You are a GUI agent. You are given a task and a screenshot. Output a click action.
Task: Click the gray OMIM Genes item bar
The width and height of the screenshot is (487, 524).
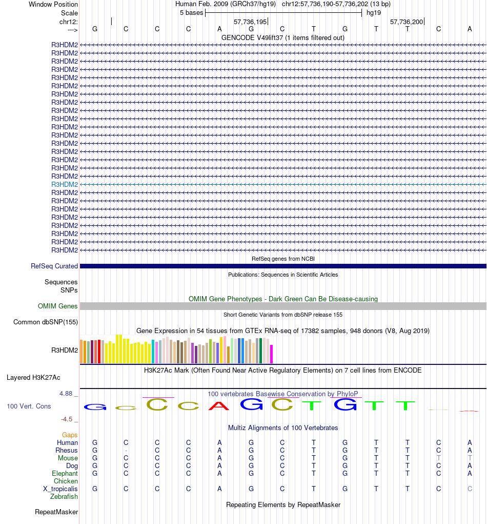283,306
